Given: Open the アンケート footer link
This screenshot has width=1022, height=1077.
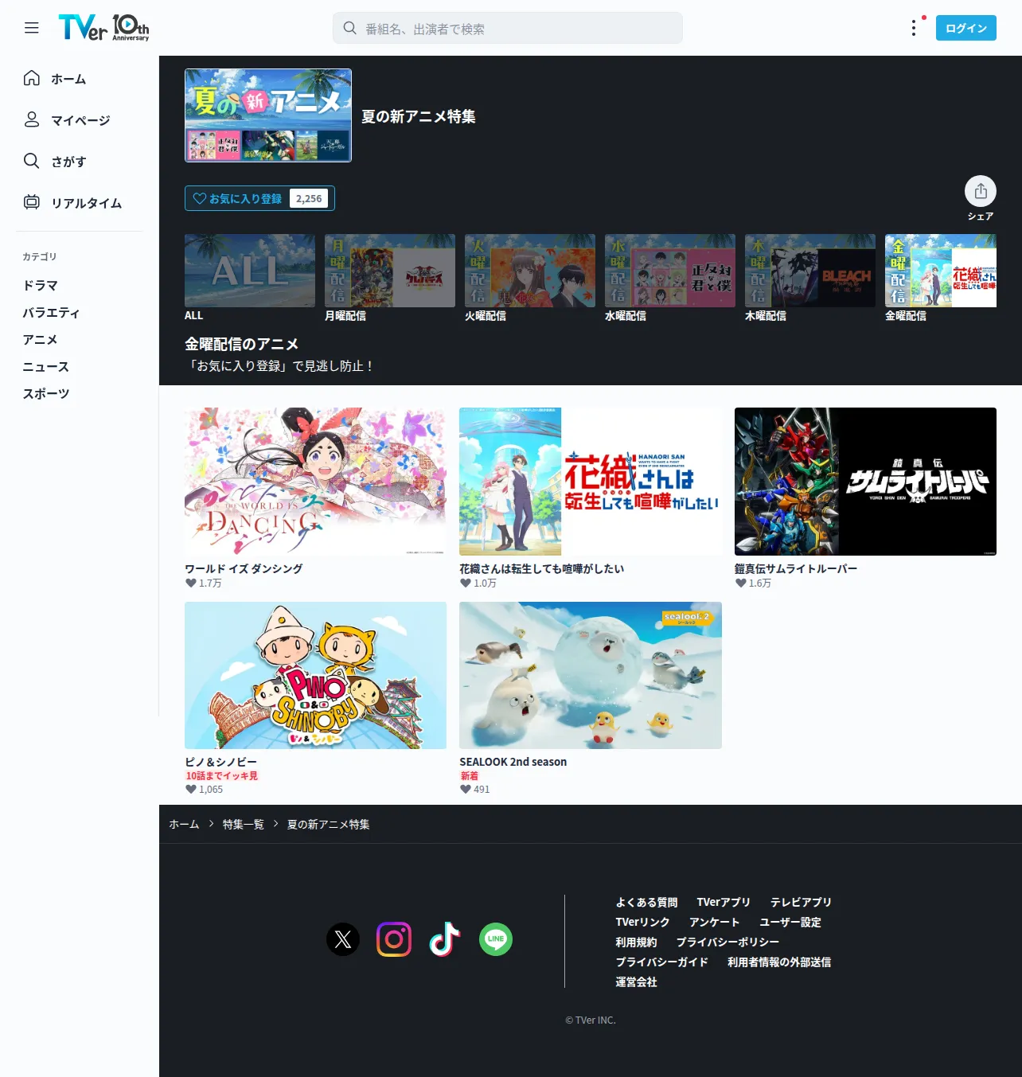Looking at the screenshot, I should (714, 922).
